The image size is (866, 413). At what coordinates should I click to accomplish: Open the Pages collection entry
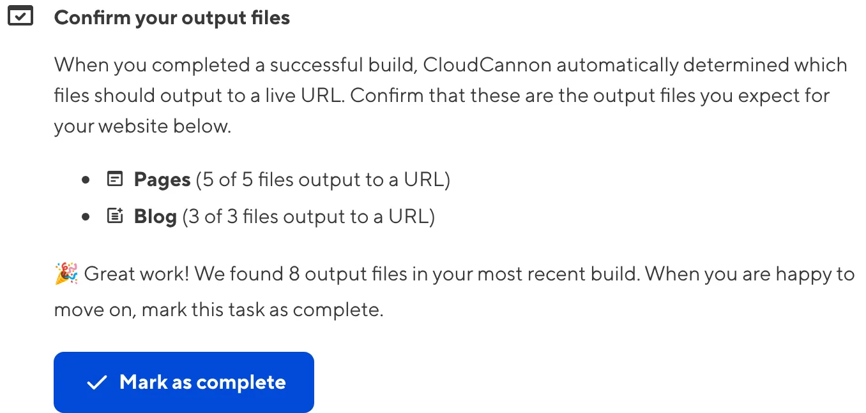(162, 179)
